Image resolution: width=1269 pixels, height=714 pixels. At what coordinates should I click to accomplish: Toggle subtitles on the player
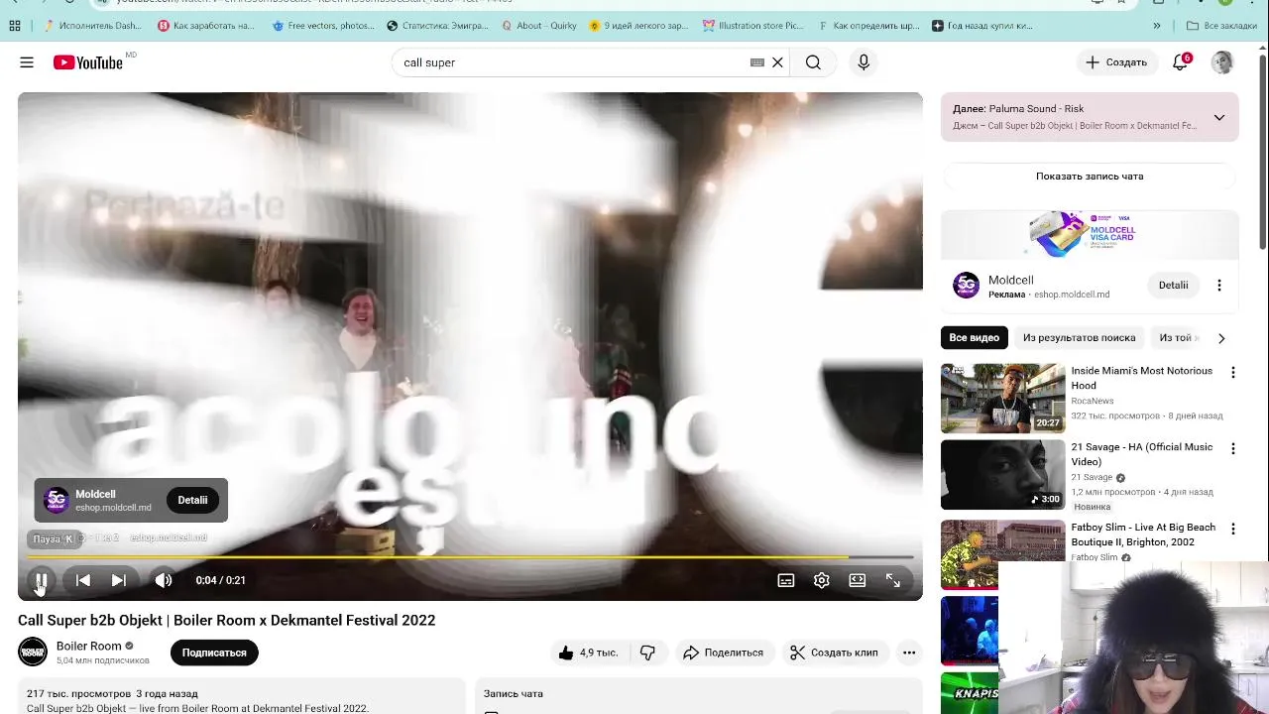tap(786, 580)
